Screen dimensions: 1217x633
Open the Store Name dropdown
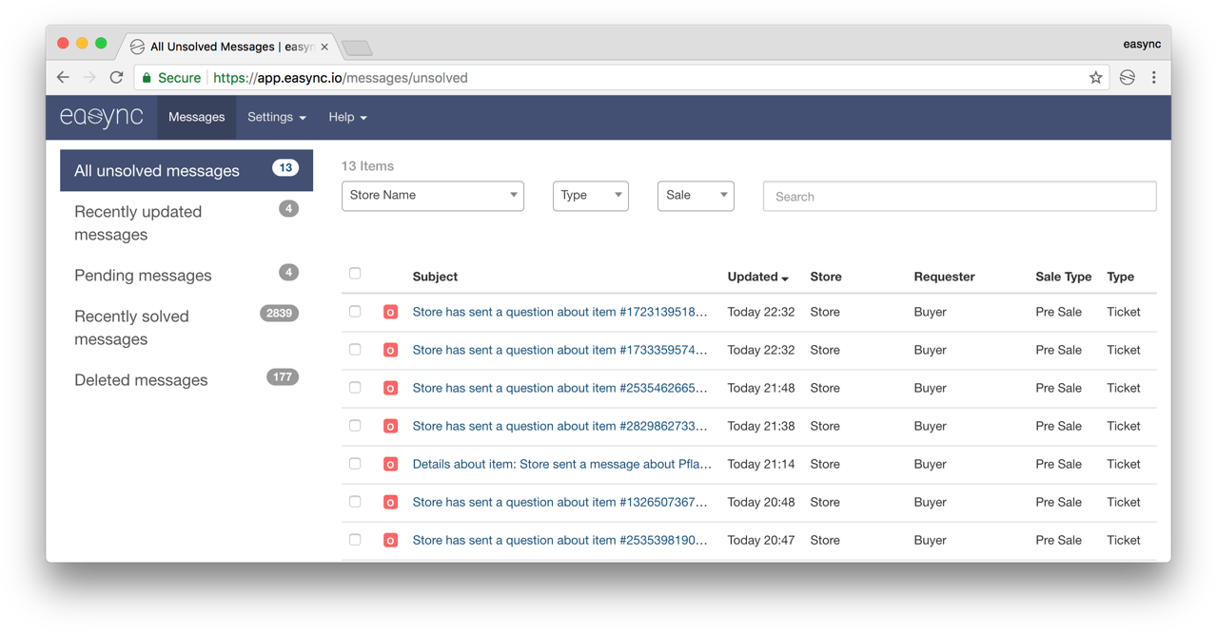point(433,195)
